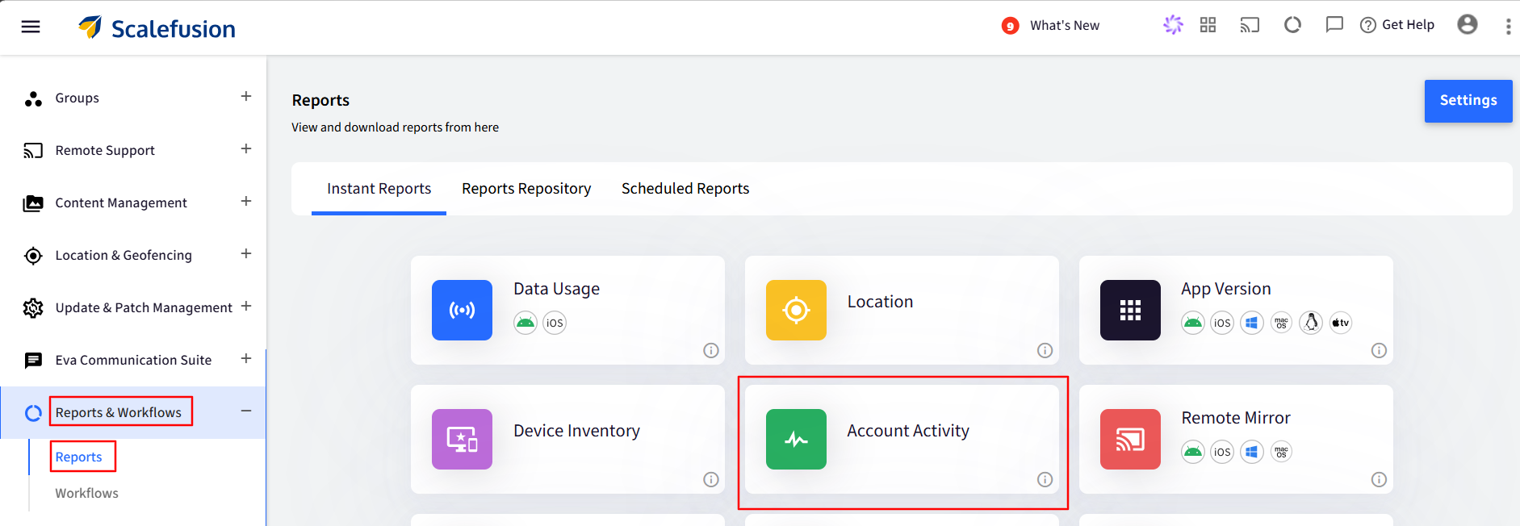The width and height of the screenshot is (1520, 526).
Task: Open the App Version report title
Action: coord(1226,289)
